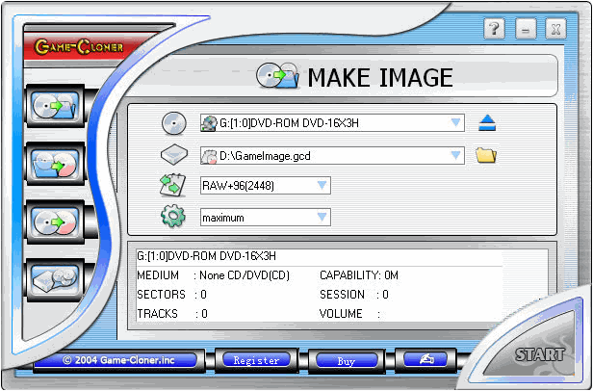593x391 pixels.
Task: Click the source disc icon
Action: coord(174,123)
